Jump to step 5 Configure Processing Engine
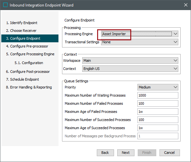Screen dimensions: 191x162 (30, 54)
